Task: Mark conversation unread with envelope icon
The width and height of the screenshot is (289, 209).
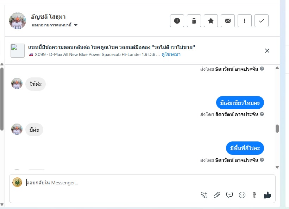Action: 227,21
